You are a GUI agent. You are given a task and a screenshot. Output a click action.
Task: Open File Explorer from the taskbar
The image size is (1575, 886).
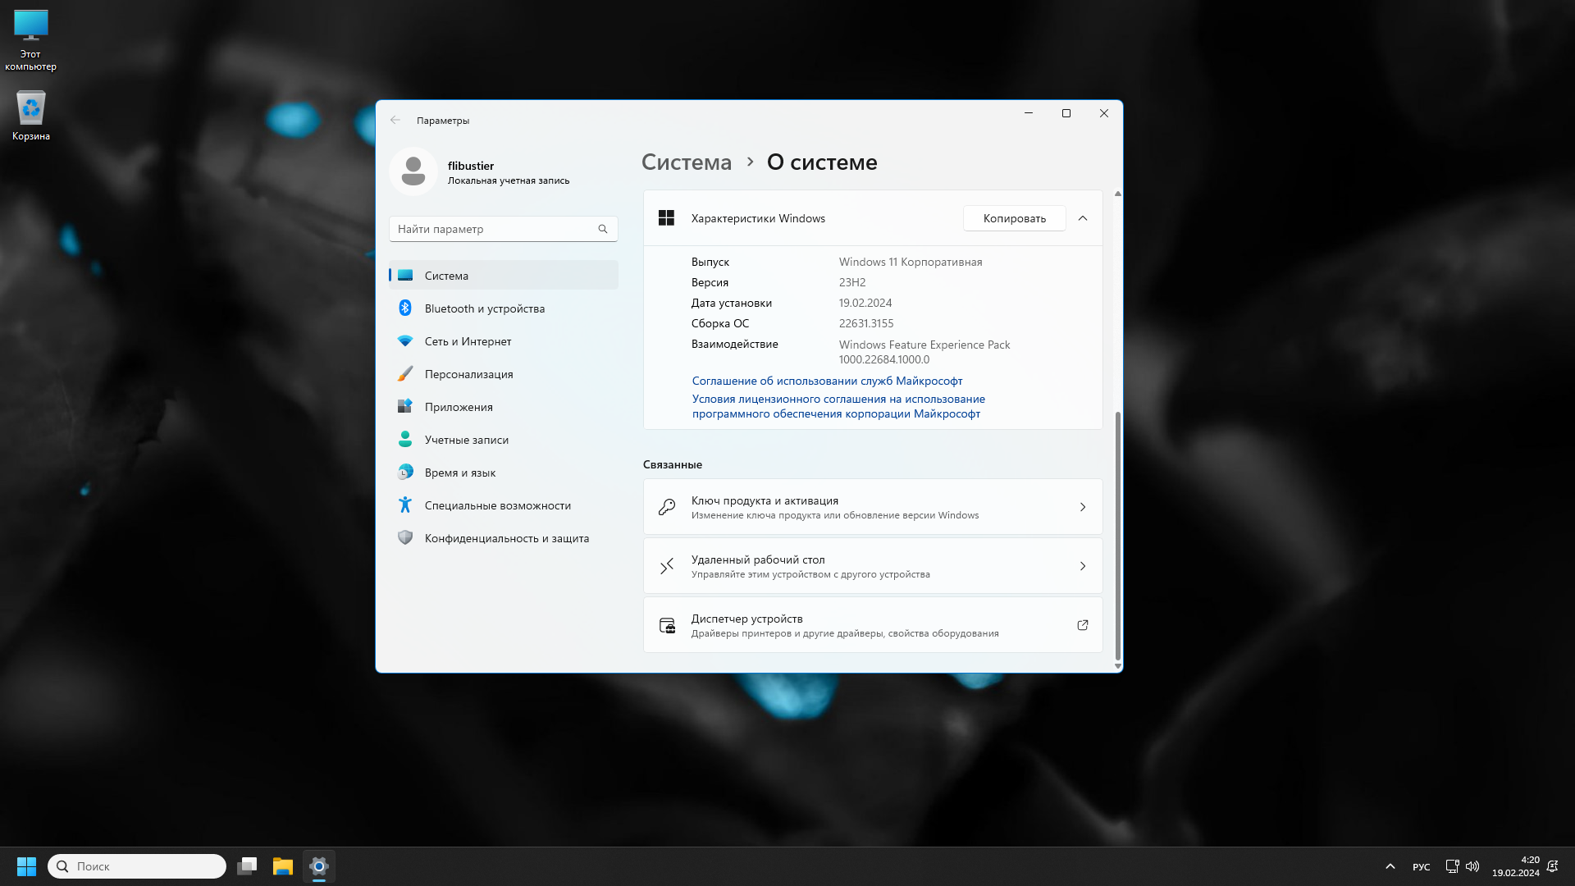(x=283, y=866)
